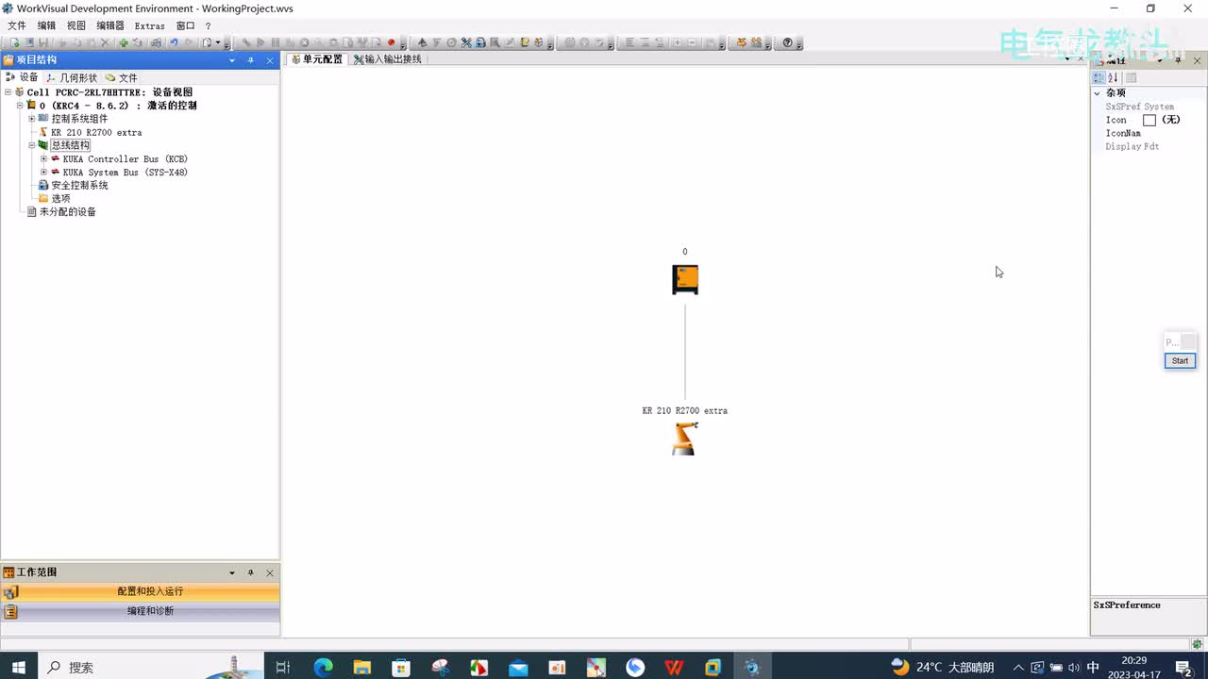The image size is (1208, 679).
Task: Click the red record circle toolbar icon
Action: (392, 42)
